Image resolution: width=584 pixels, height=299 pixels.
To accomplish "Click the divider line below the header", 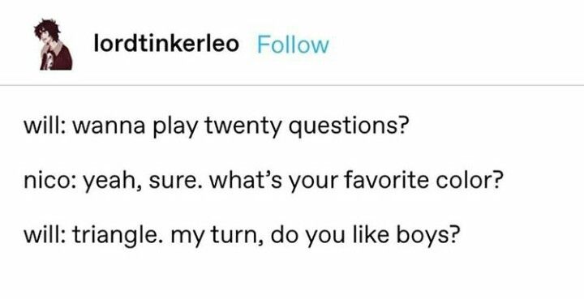I will click(x=292, y=86).
